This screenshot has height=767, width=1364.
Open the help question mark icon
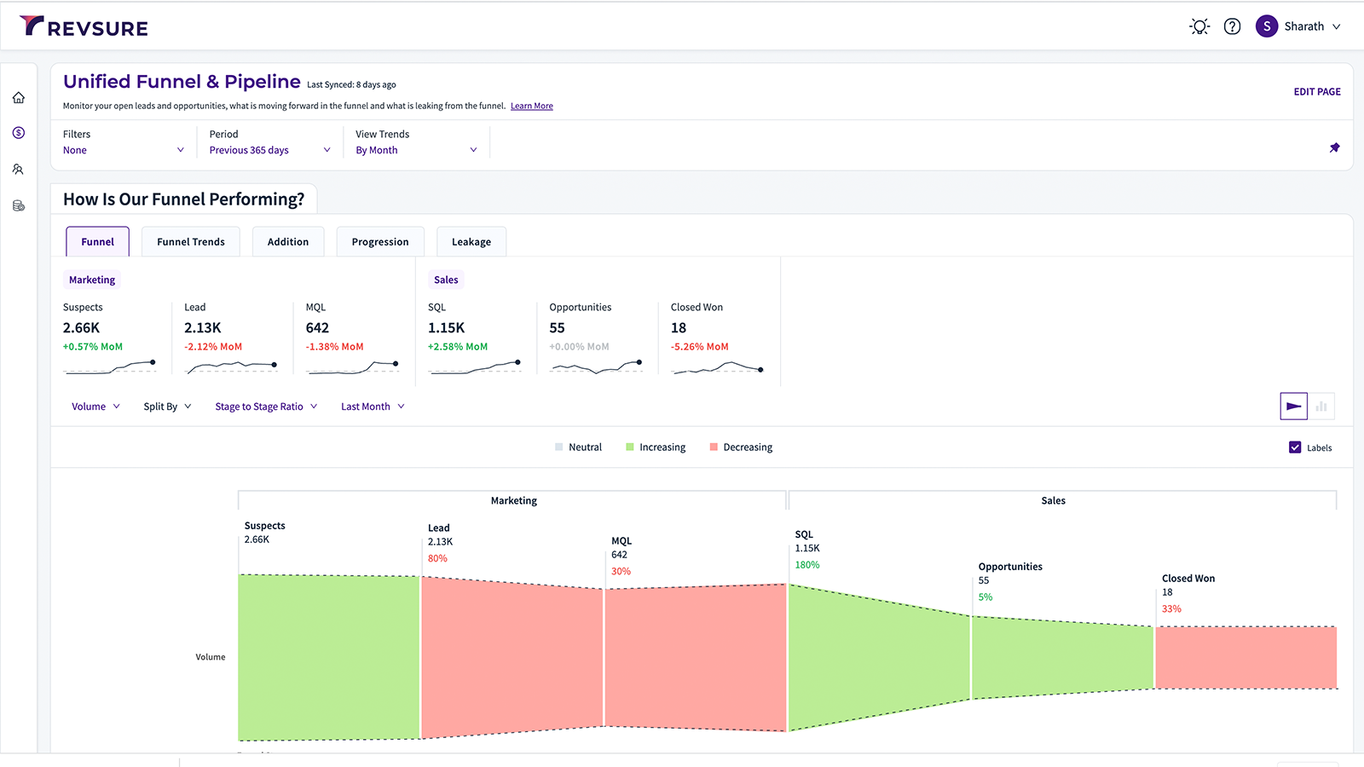click(x=1232, y=26)
